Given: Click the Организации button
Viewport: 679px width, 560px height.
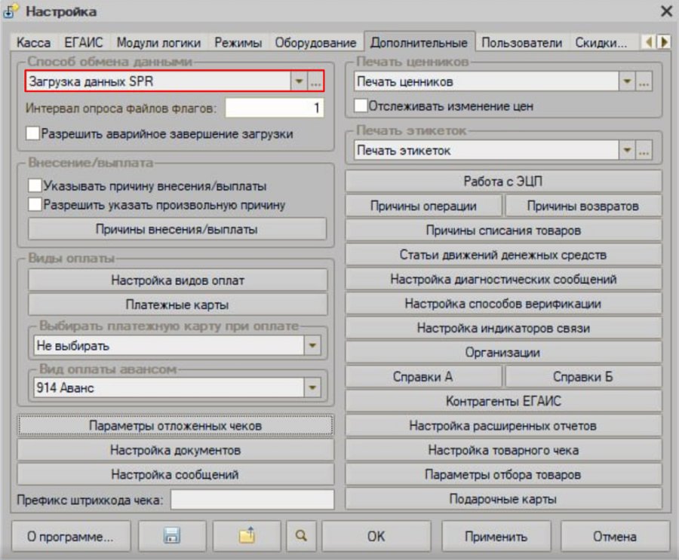Looking at the screenshot, I should [503, 352].
